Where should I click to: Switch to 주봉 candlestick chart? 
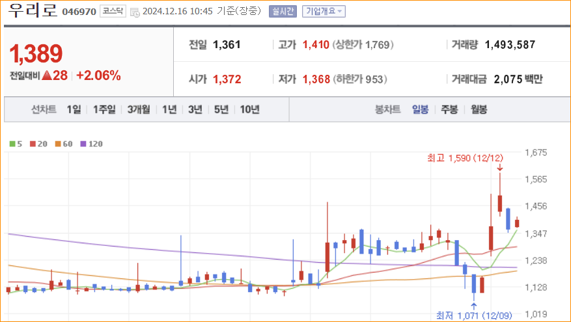click(449, 109)
